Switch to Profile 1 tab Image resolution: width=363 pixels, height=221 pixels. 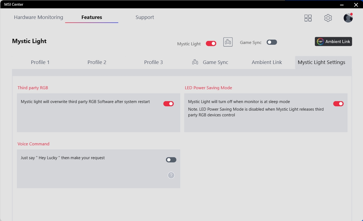click(40, 62)
